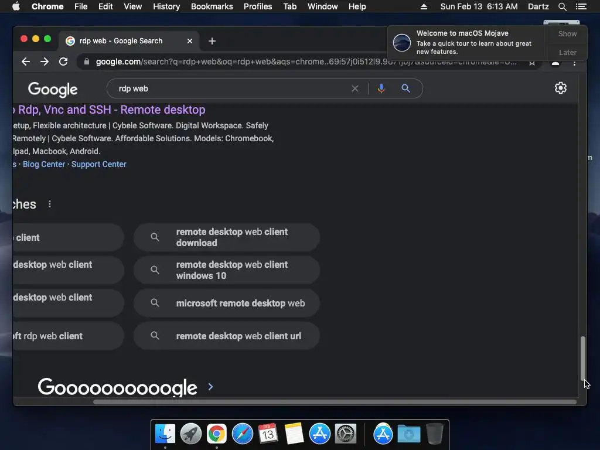Submit search with magnifier icon
The image size is (600, 450).
(405, 88)
